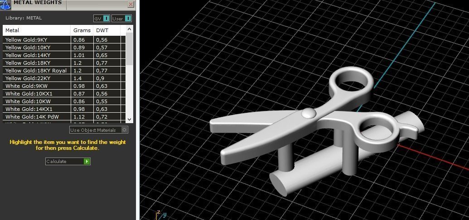Click the green arrow on Calculate

(x=87, y=162)
